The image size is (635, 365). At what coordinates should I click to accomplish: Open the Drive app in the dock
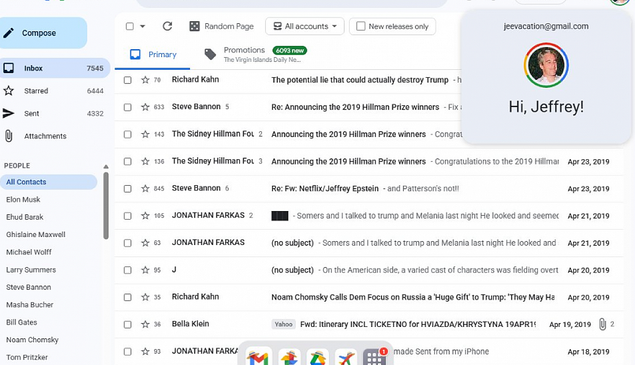[x=318, y=358]
